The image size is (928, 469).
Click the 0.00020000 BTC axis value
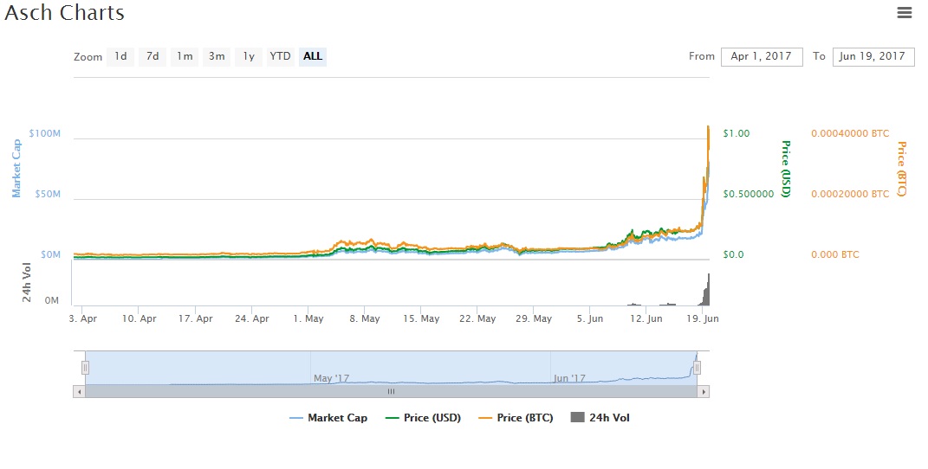(850, 194)
